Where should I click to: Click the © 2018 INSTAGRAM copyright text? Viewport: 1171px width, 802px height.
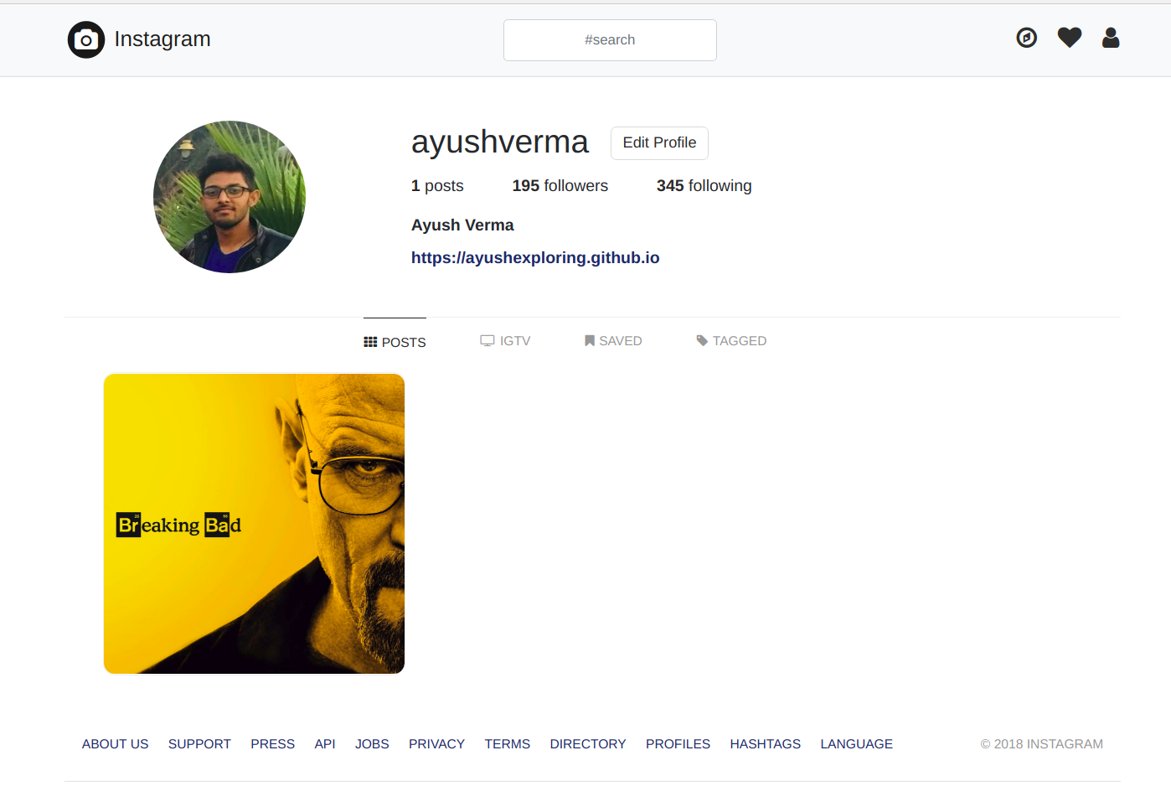[1042, 744]
